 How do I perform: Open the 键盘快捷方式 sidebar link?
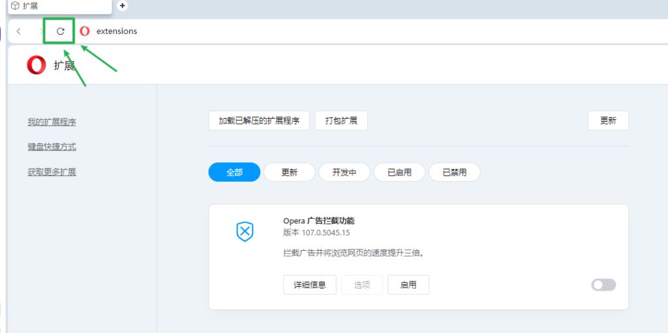(52, 147)
